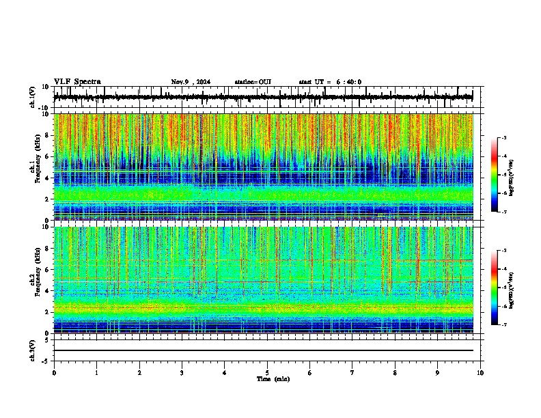
Task: Click the ch.1 voltage waveform trace
Action: (x=263, y=97)
